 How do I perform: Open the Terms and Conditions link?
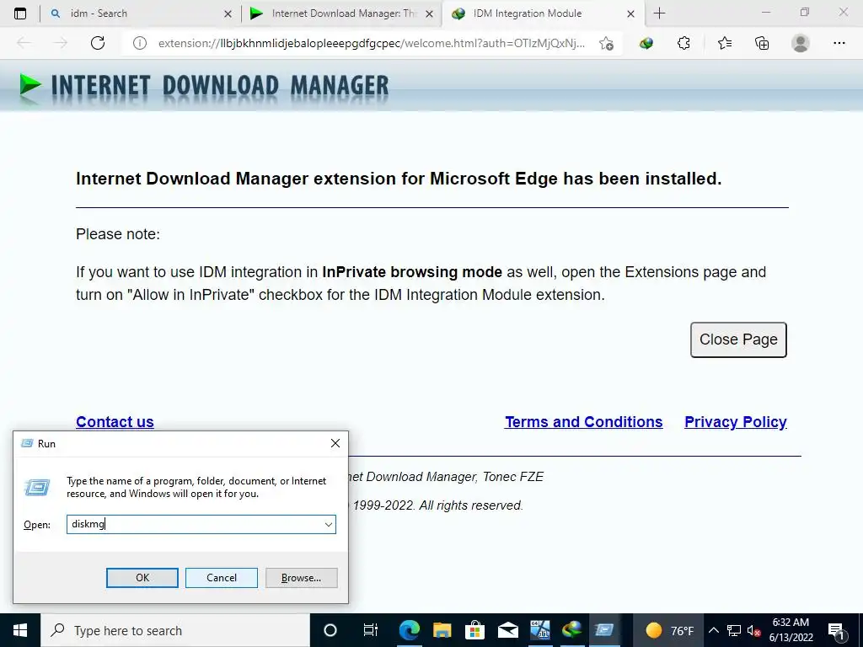(583, 422)
